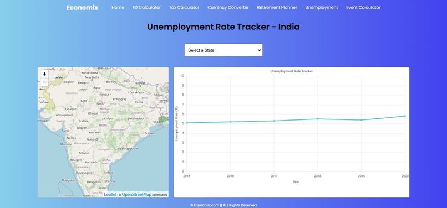Click the page heading Unemployment Rate Tracker - India
This screenshot has height=208, width=447.
pyautogui.click(x=223, y=27)
